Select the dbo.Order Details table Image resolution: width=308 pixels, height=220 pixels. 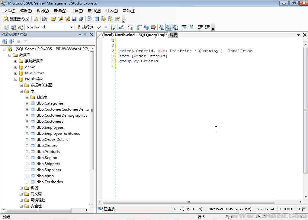[x=52, y=140]
